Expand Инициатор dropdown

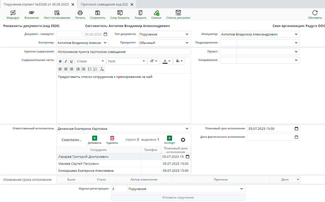(x=296, y=34)
